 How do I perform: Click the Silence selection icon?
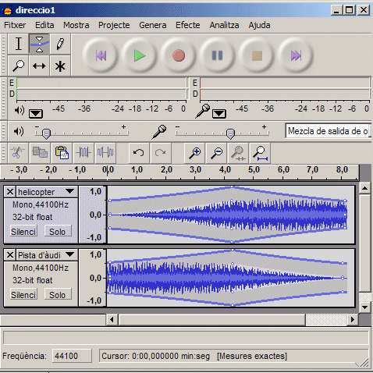pyautogui.click(x=105, y=153)
